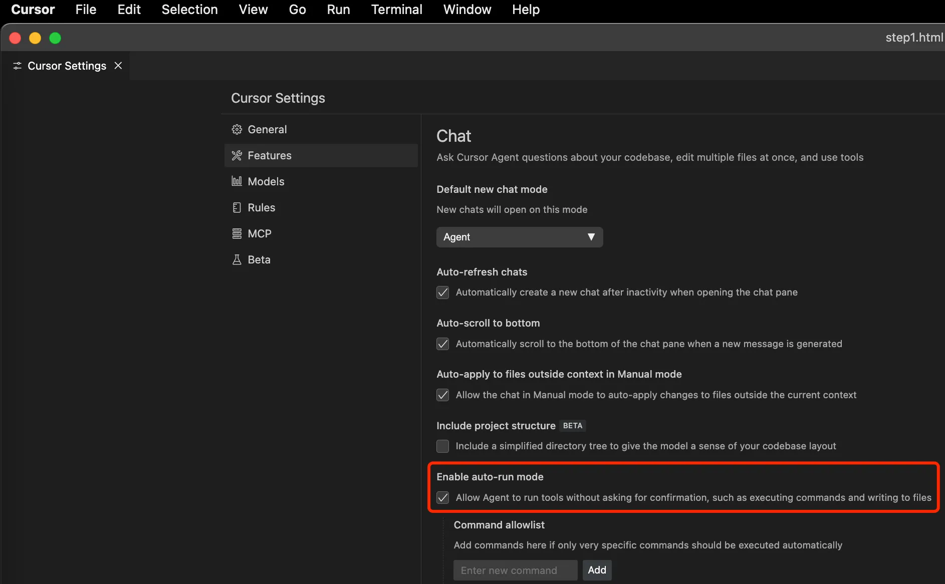This screenshot has height=584, width=945.
Task: Close the Cursor Settings tab
Action: (x=118, y=66)
